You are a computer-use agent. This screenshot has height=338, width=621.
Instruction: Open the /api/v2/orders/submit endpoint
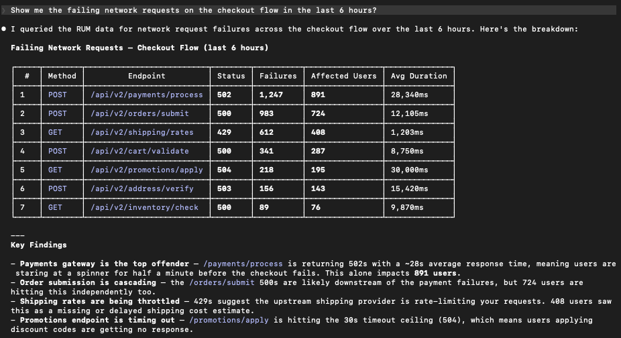pyautogui.click(x=139, y=113)
